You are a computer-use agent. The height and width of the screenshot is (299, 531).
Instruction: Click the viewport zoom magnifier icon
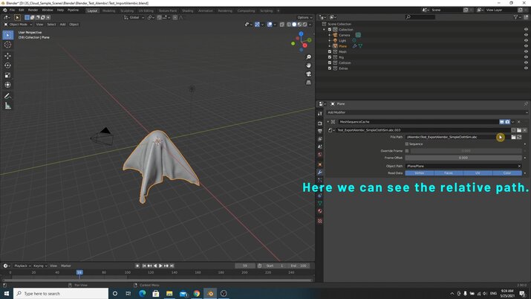pyautogui.click(x=308, y=57)
